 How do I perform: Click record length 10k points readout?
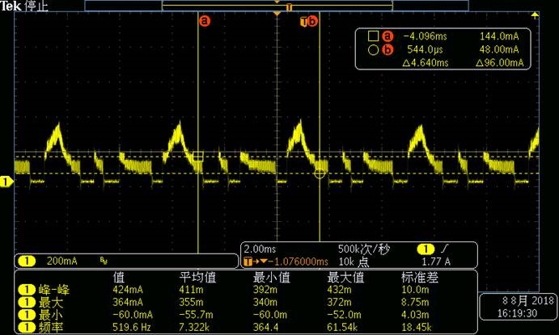(x=354, y=262)
